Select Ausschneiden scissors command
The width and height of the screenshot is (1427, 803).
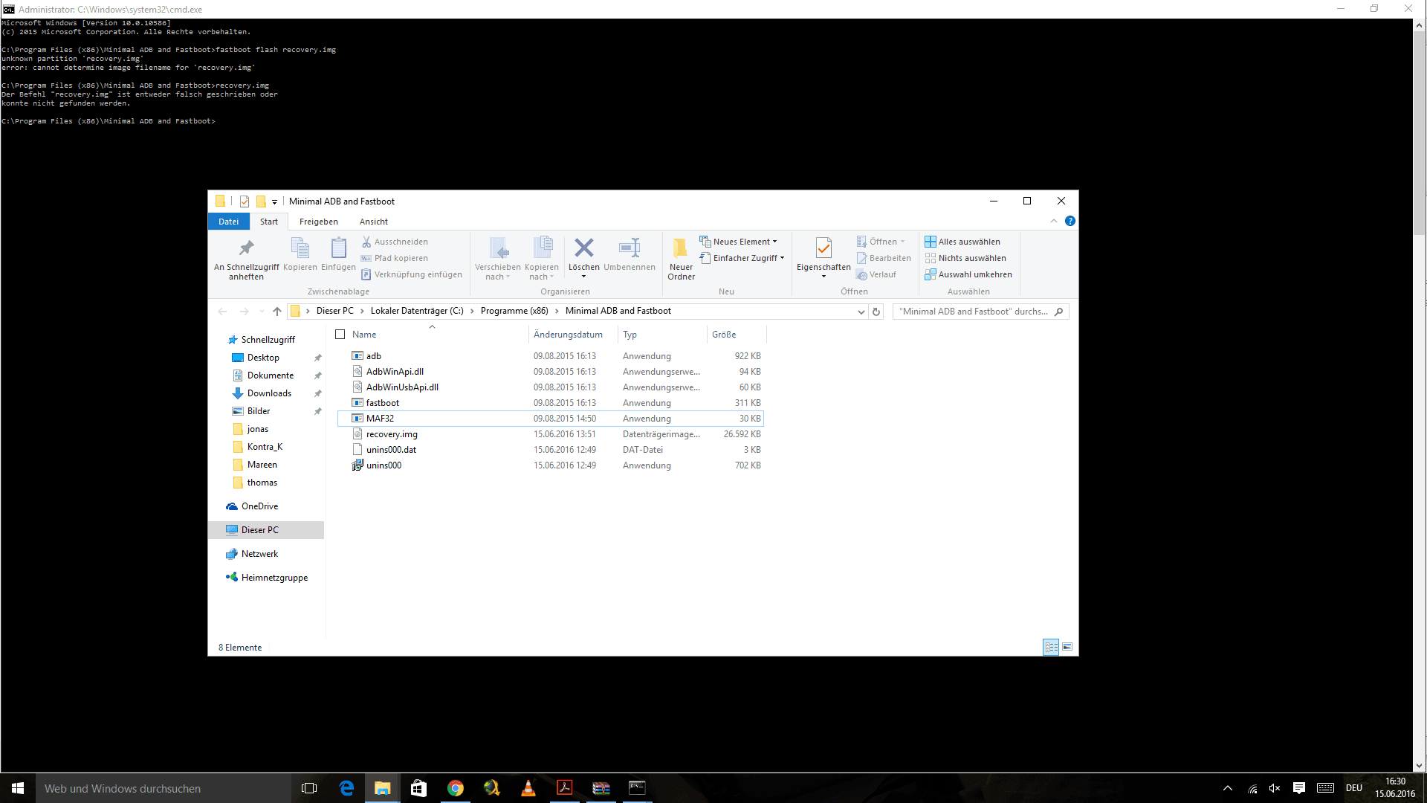(395, 242)
